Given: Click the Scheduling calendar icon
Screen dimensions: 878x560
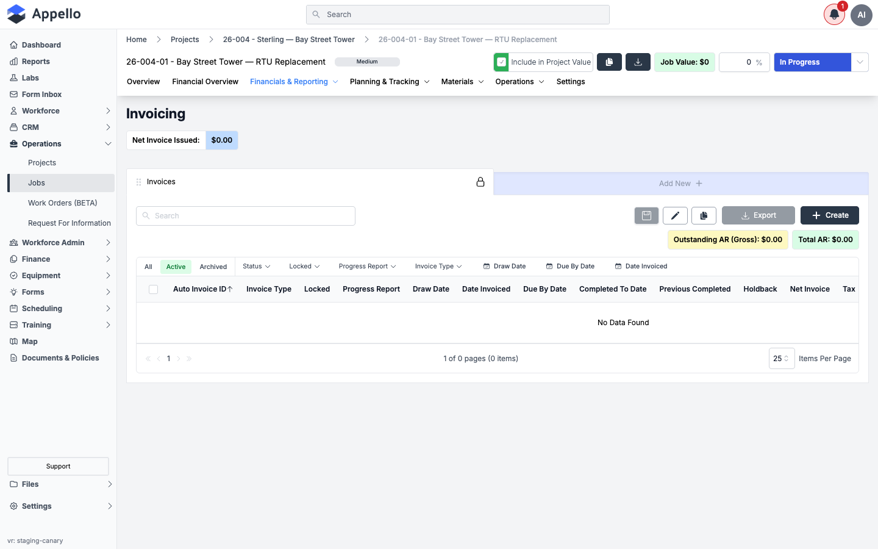Looking at the screenshot, I should pyautogui.click(x=13, y=309).
